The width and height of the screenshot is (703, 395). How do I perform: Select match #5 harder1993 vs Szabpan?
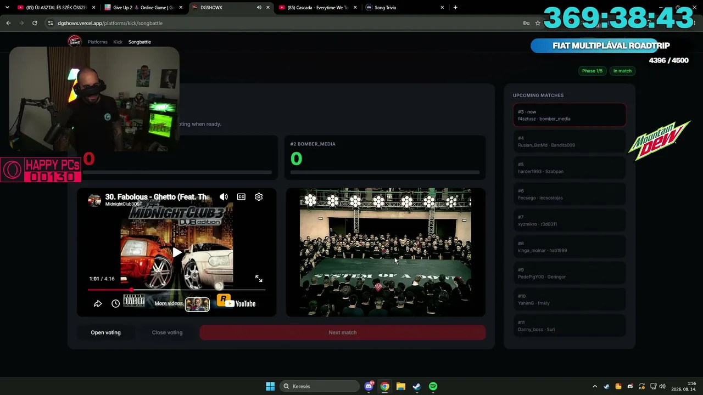tap(570, 168)
